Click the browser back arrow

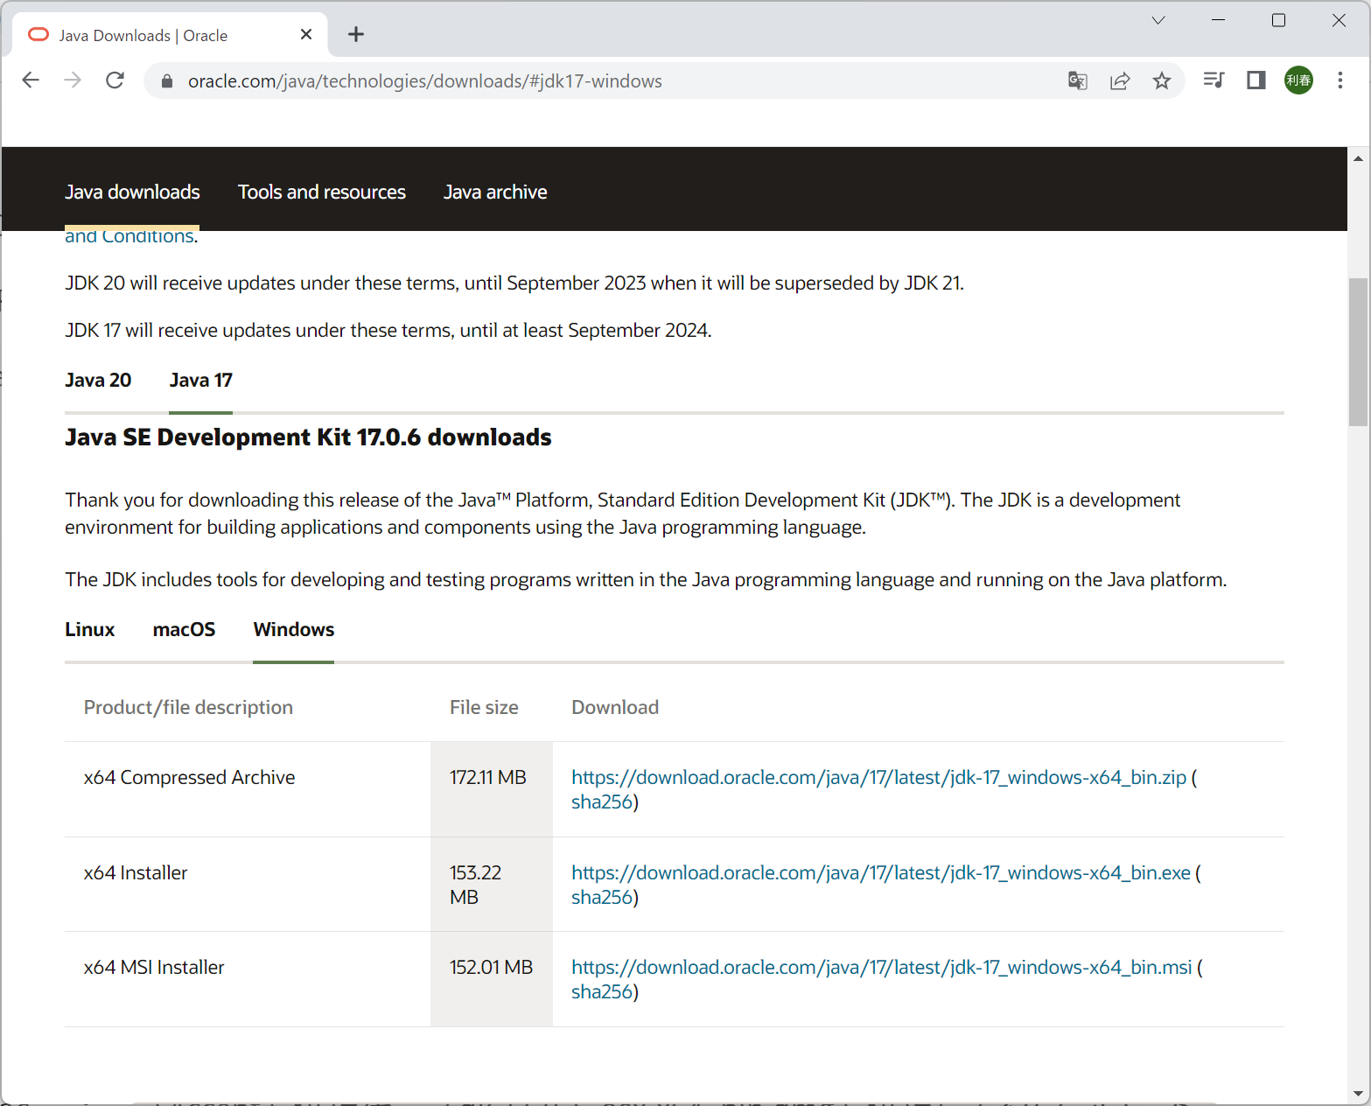(31, 80)
